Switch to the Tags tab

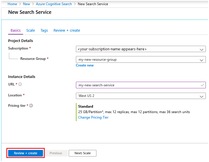click(x=44, y=31)
